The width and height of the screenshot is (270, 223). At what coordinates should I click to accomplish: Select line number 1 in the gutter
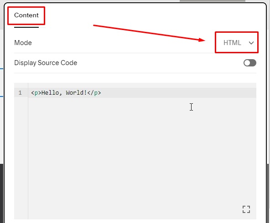pyautogui.click(x=20, y=93)
